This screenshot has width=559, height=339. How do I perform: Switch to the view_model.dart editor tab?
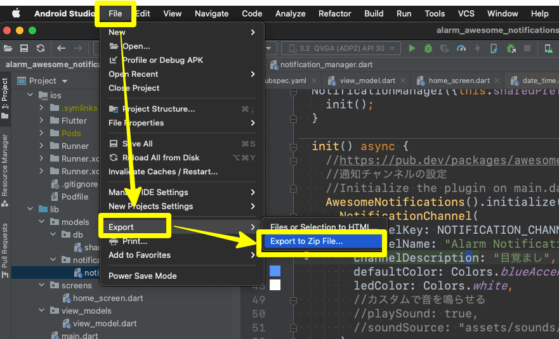click(x=367, y=81)
